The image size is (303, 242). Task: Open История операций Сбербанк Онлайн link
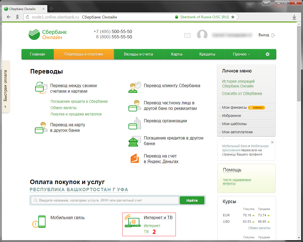[x=238, y=84]
